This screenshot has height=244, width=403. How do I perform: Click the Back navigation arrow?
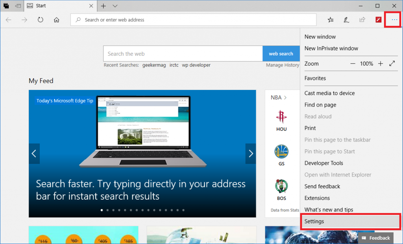pos(9,20)
